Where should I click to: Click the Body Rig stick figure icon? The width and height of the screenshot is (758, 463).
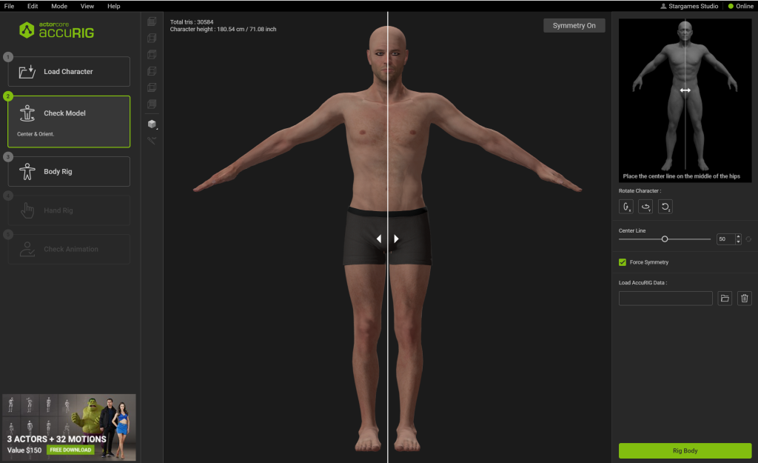click(x=27, y=171)
